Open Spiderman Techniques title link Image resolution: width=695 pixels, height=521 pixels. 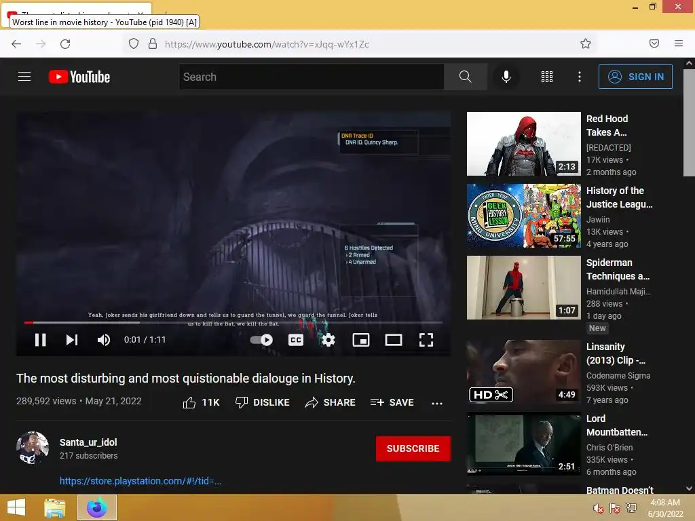pyautogui.click(x=618, y=269)
